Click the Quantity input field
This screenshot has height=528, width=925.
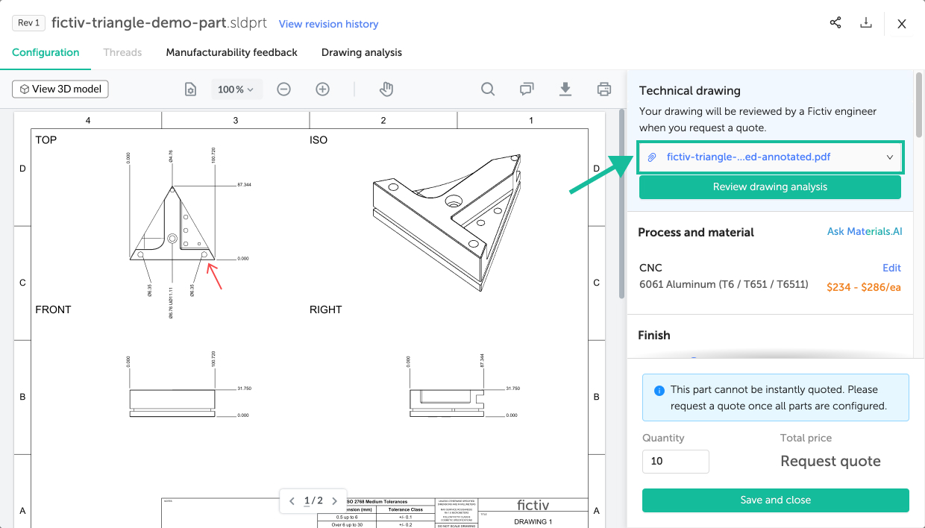pyautogui.click(x=675, y=461)
